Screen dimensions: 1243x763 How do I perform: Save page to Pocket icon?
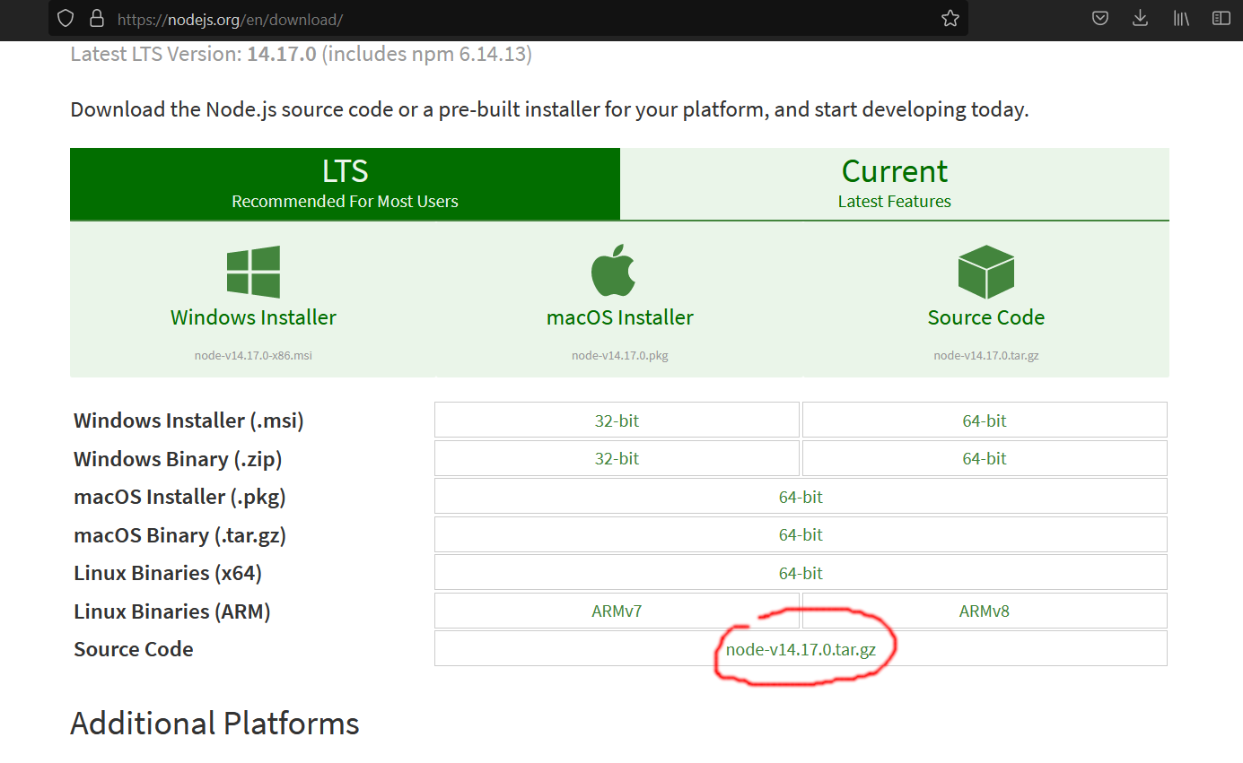tap(1100, 18)
